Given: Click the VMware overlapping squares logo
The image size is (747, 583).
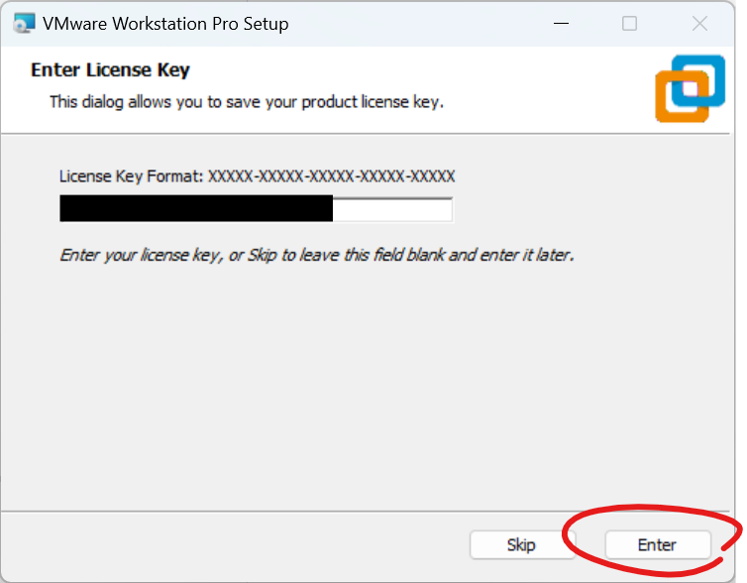Looking at the screenshot, I should pyautogui.click(x=691, y=88).
